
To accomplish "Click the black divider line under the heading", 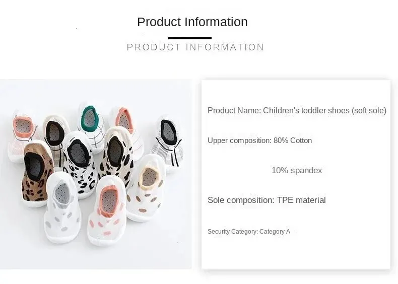I will [x=189, y=38].
